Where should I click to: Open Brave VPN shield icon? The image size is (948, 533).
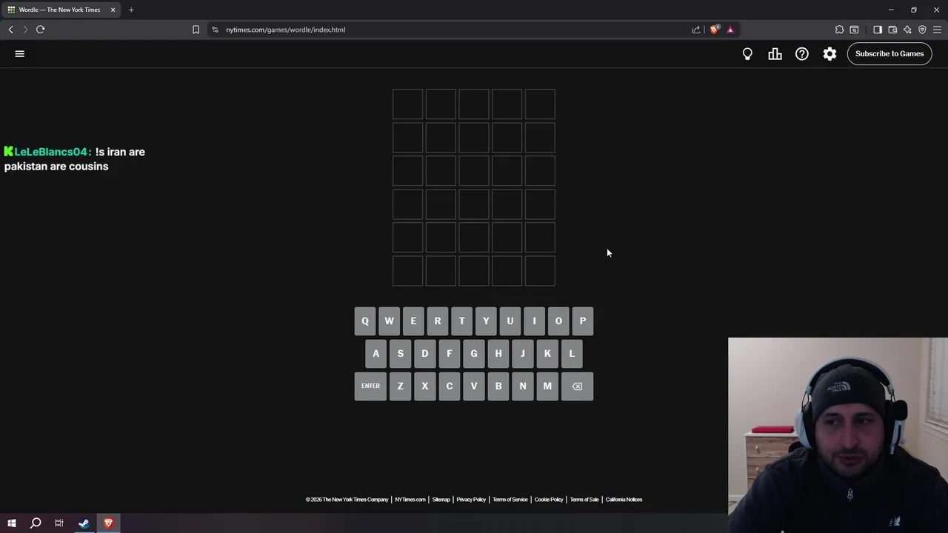tap(922, 30)
